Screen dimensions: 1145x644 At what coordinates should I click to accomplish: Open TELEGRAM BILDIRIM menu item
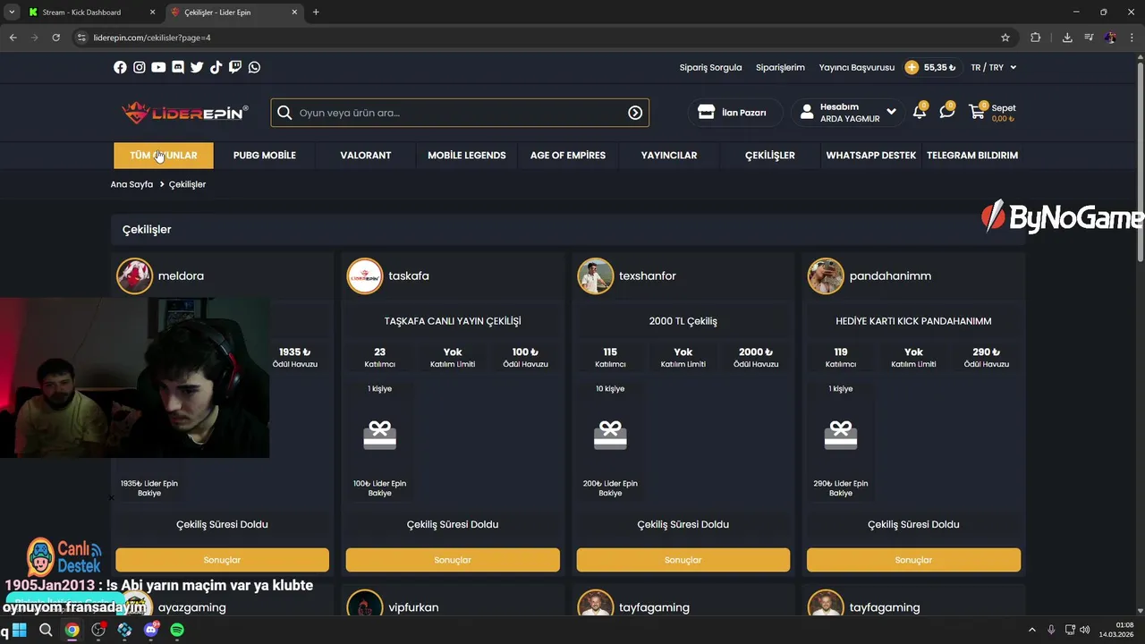972,155
